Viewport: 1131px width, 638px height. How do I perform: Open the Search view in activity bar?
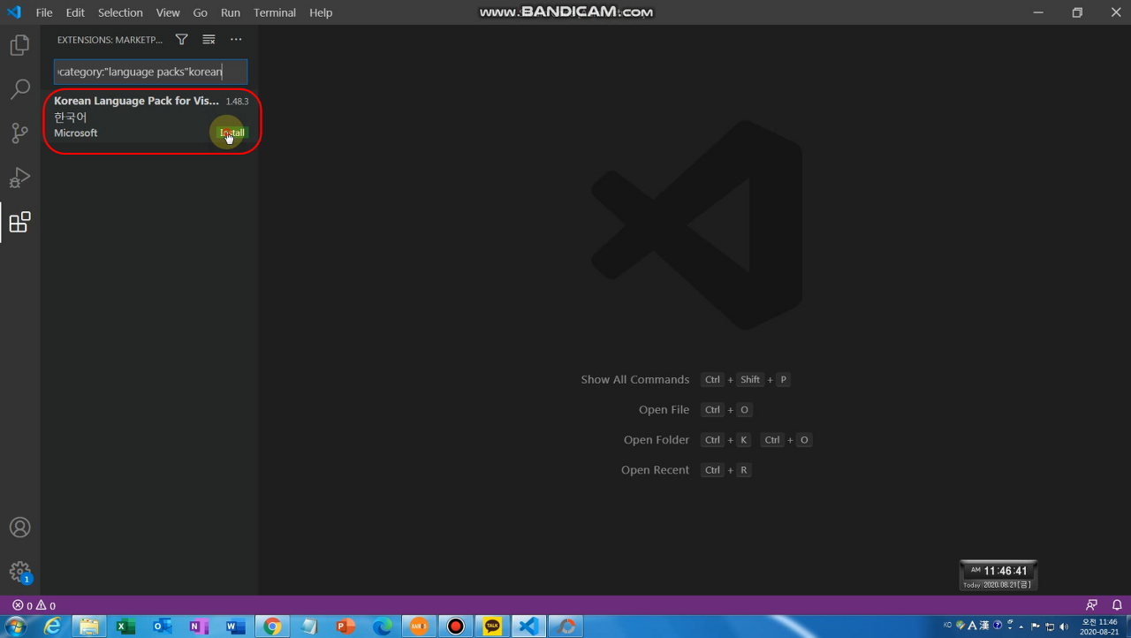click(x=19, y=89)
